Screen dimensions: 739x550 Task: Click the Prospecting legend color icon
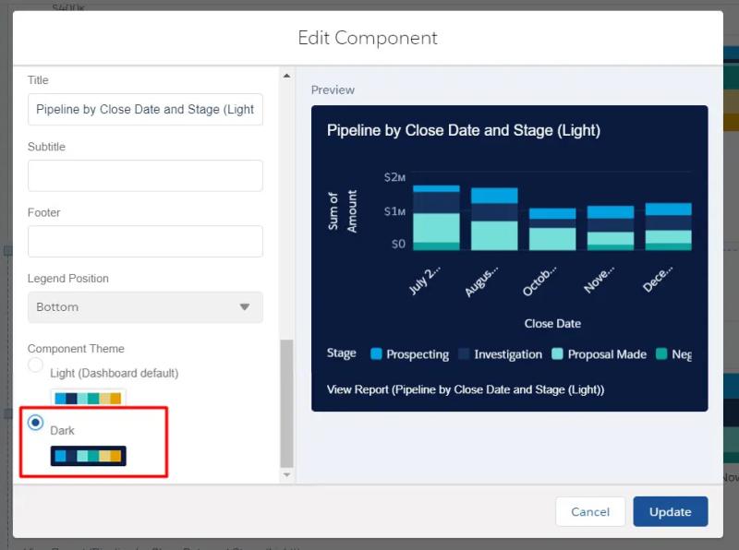pos(376,353)
